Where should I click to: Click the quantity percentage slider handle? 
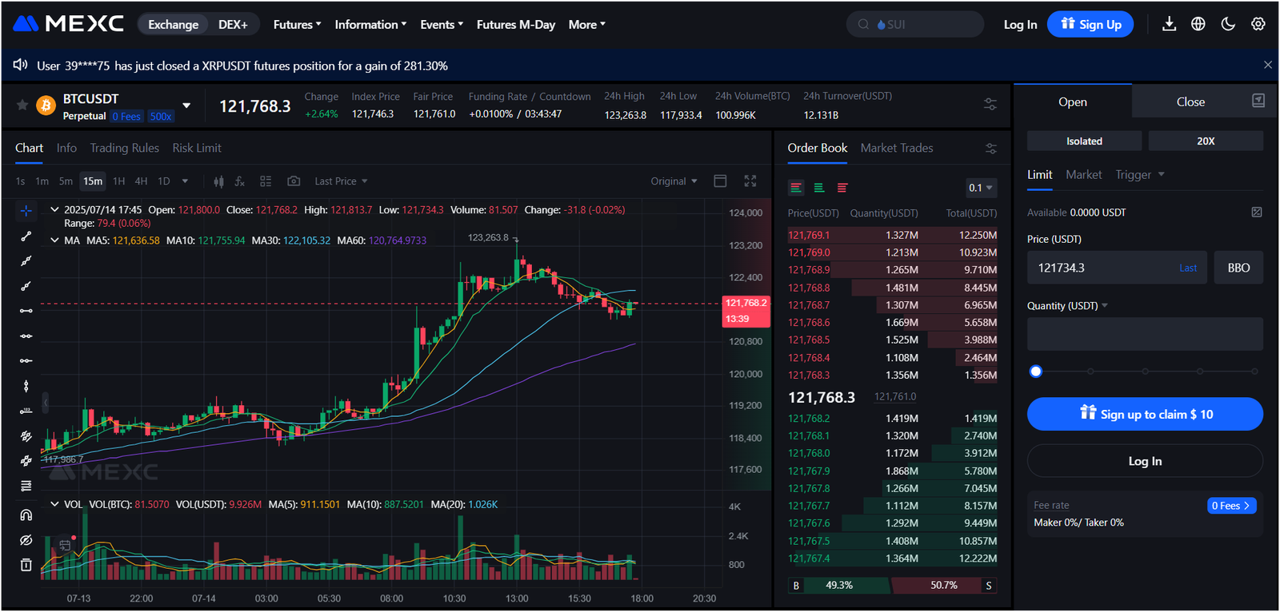(x=1036, y=371)
